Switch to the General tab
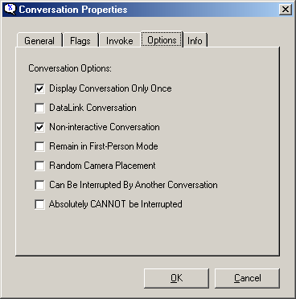The width and height of the screenshot is (296, 299). pos(39,41)
